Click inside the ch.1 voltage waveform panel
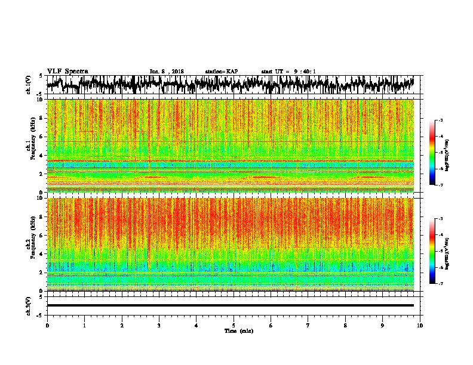 [x=235, y=85]
